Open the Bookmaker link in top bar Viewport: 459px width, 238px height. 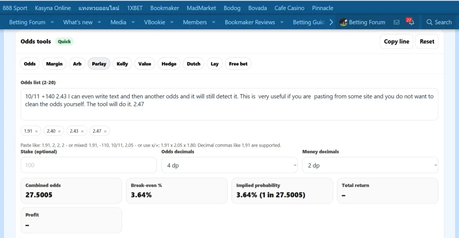164,8
